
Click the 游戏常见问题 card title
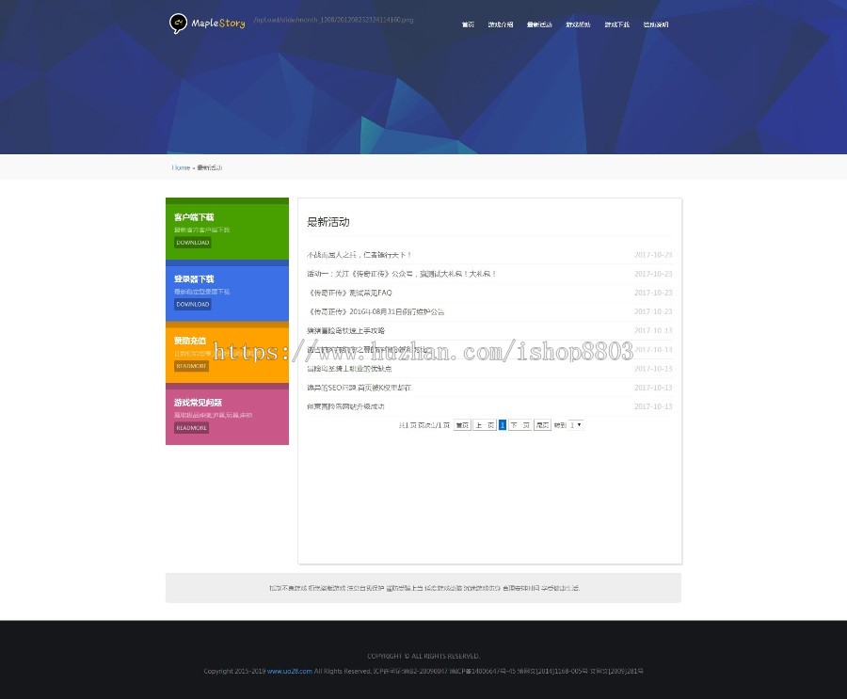tap(199, 403)
